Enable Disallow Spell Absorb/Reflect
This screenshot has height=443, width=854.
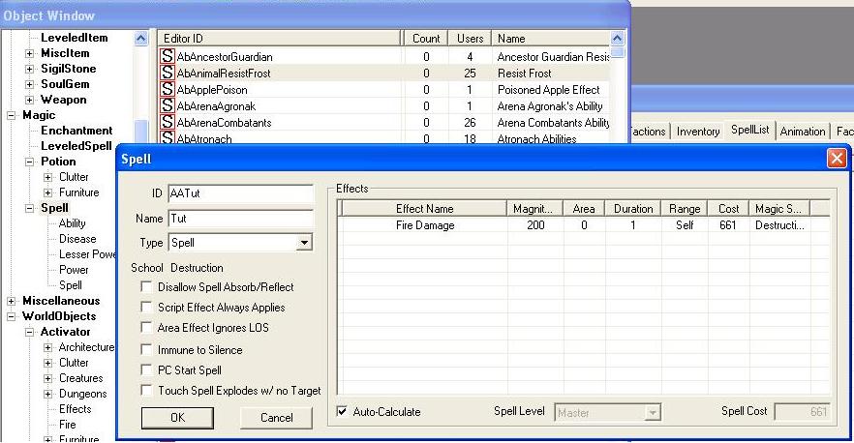coord(146,287)
